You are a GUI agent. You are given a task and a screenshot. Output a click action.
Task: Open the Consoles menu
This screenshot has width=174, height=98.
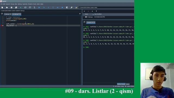click(25, 4)
